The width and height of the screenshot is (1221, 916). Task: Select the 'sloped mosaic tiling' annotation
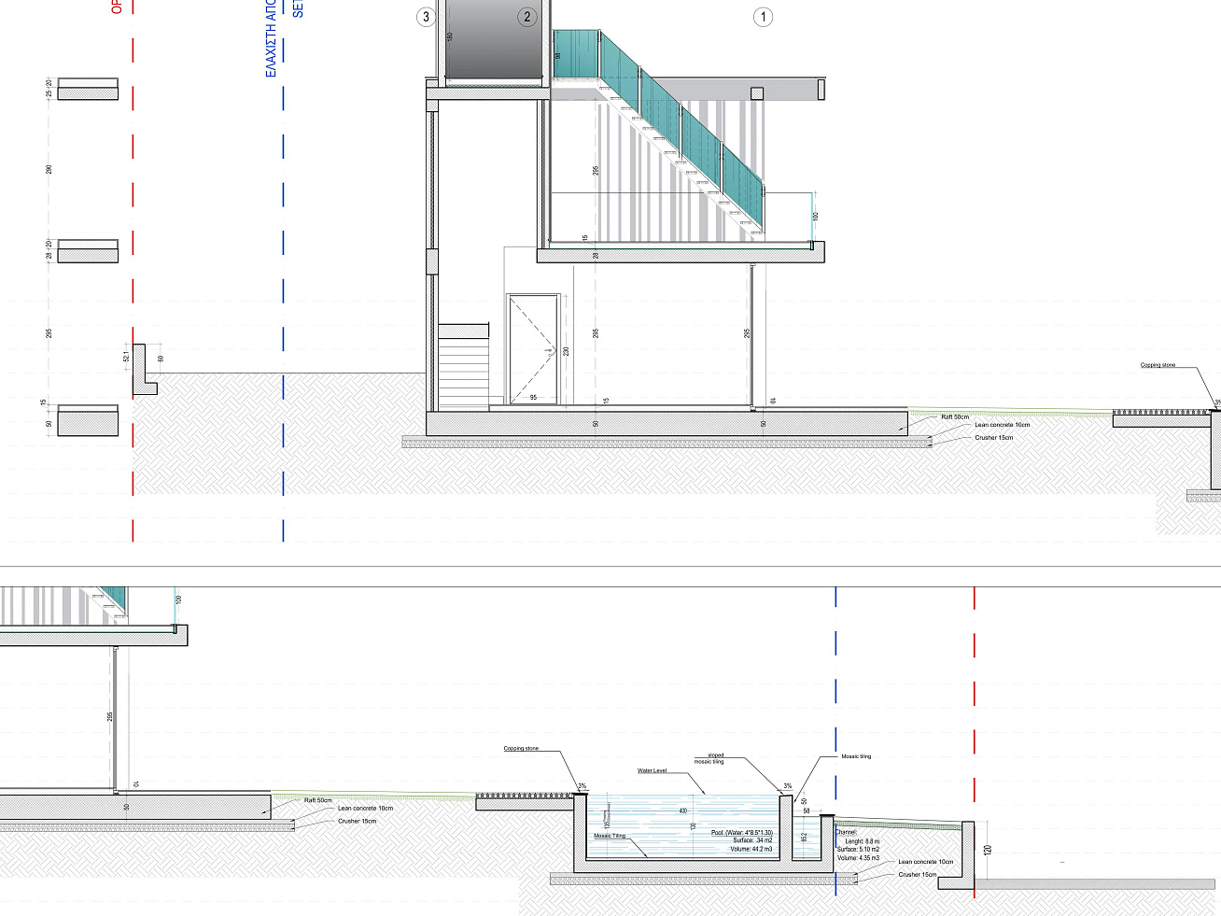711,758
